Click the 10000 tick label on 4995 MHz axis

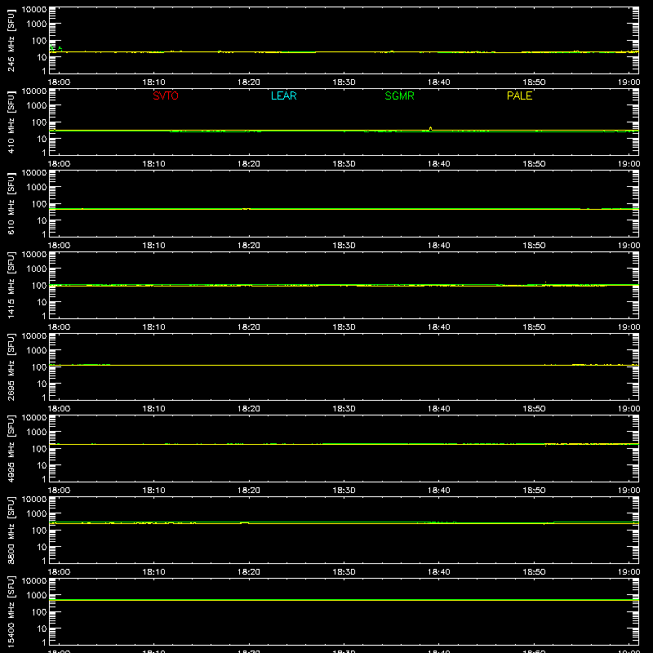coord(34,418)
